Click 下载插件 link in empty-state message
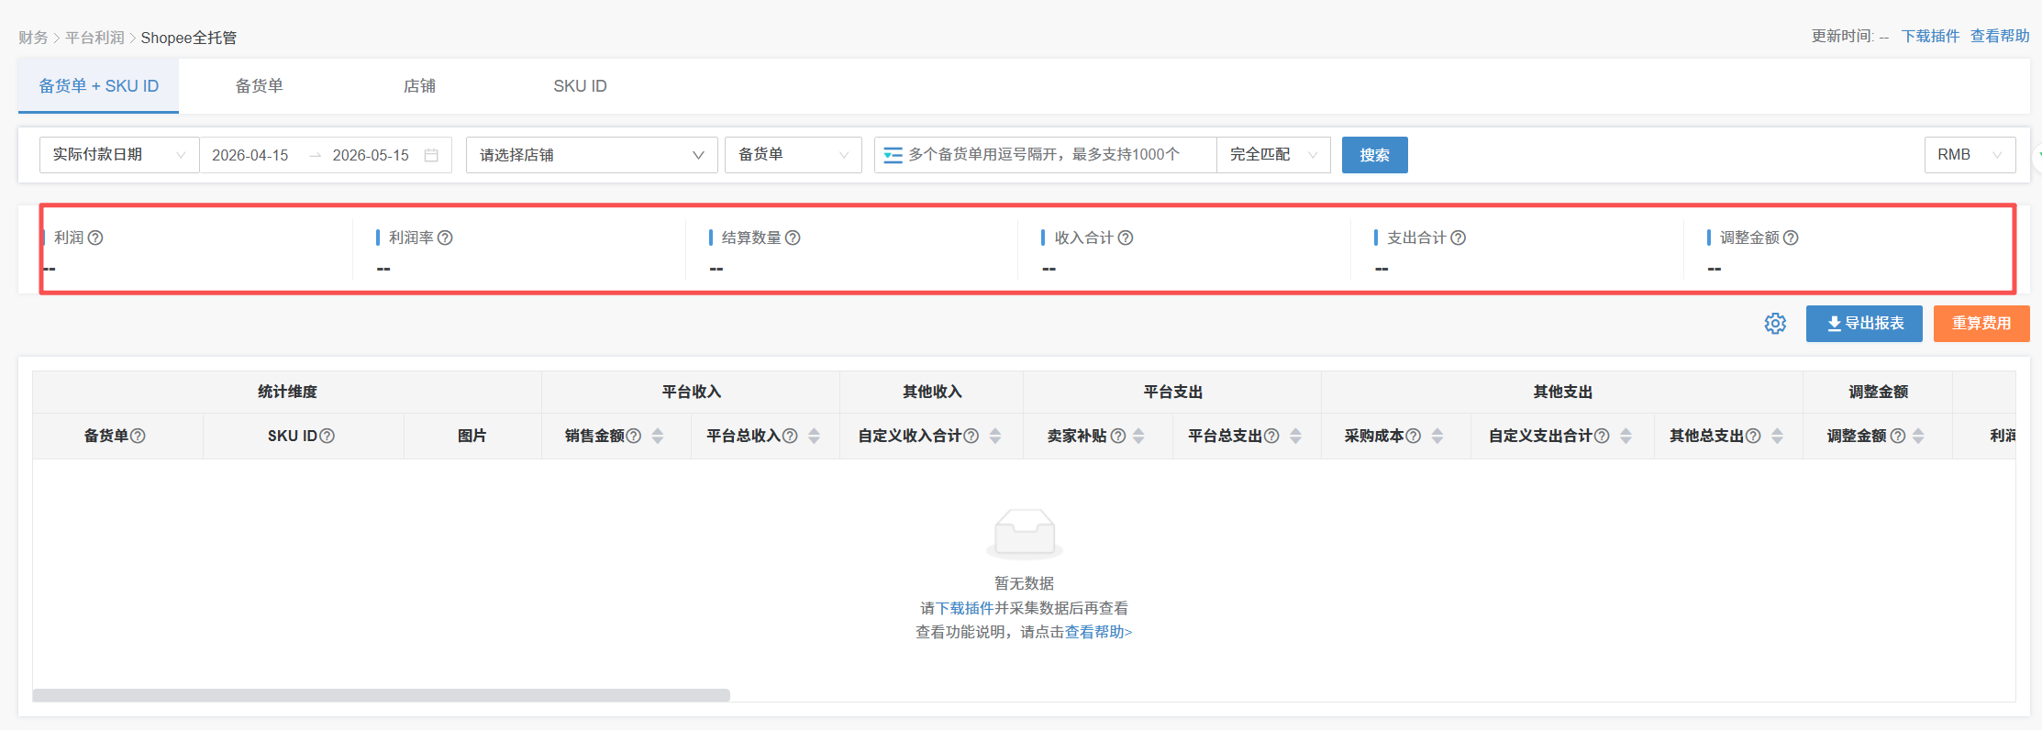Screen dimensions: 2042x730 pyautogui.click(x=965, y=608)
